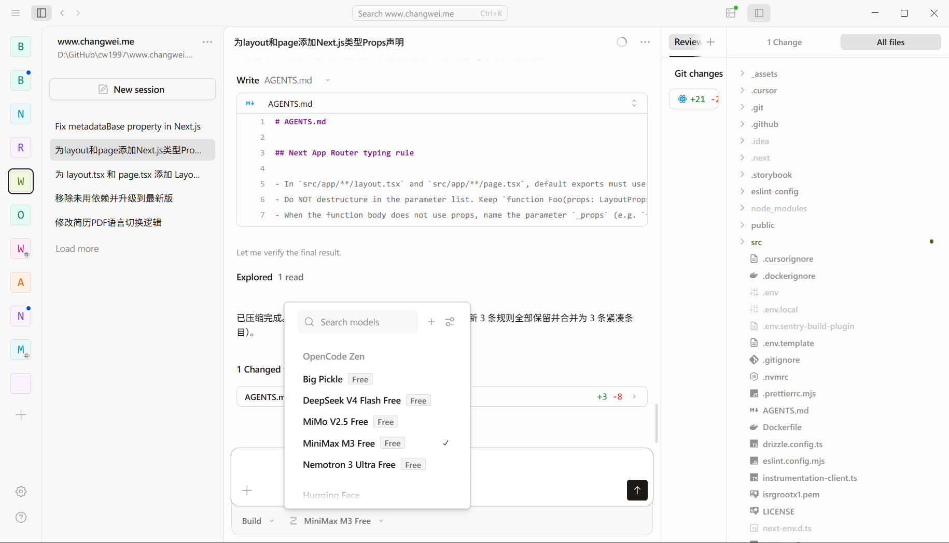The width and height of the screenshot is (949, 543).
Task: Attach file with plus icon in prompt box
Action: (x=247, y=490)
